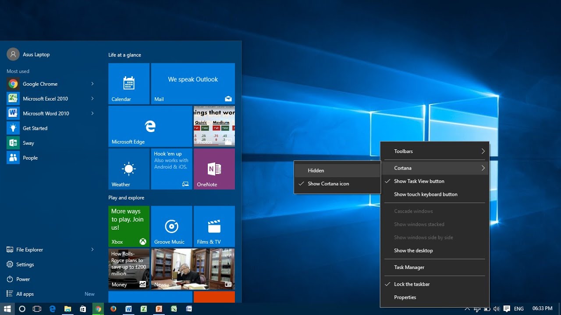
Task: Open the Money Rolls-Royce news tile
Action: pos(129,269)
